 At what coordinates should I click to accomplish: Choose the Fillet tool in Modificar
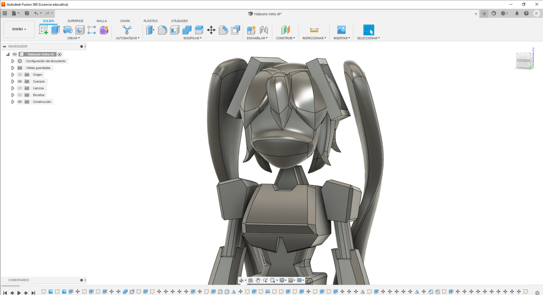(x=163, y=30)
